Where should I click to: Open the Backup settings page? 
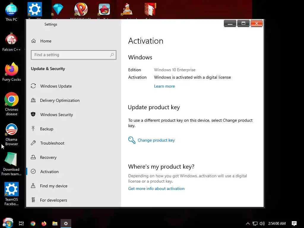[47, 129]
